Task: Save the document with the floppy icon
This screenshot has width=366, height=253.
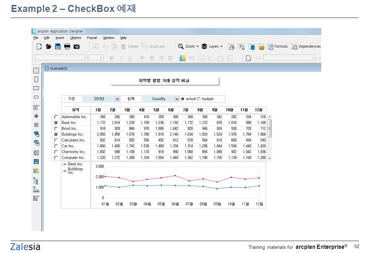Action: 58,47
